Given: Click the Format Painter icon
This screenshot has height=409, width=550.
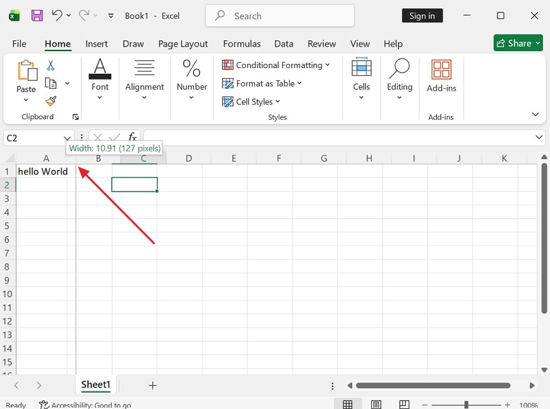Looking at the screenshot, I should [50, 102].
